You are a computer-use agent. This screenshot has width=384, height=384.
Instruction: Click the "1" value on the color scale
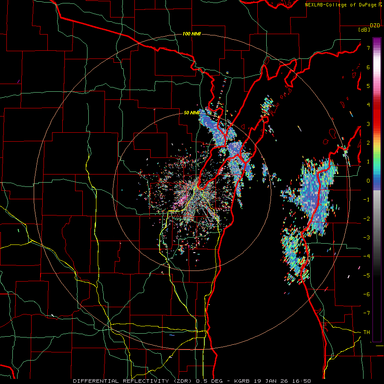click(x=368, y=162)
